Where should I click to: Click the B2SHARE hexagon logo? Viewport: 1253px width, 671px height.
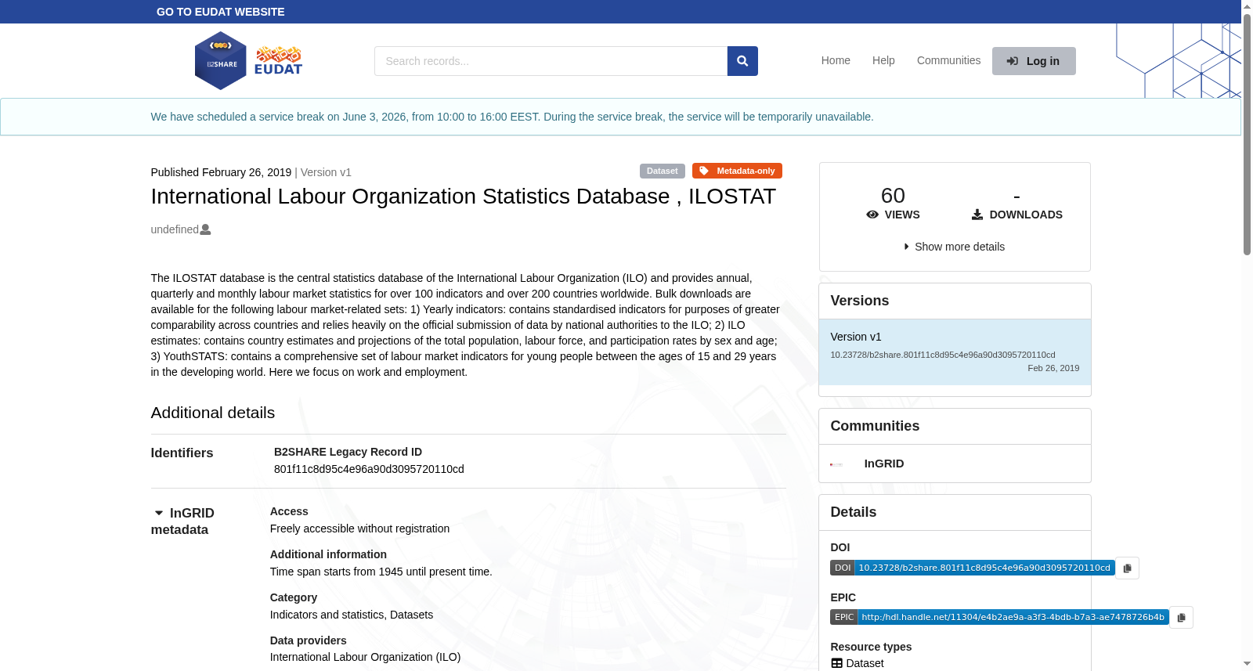pyautogui.click(x=220, y=61)
